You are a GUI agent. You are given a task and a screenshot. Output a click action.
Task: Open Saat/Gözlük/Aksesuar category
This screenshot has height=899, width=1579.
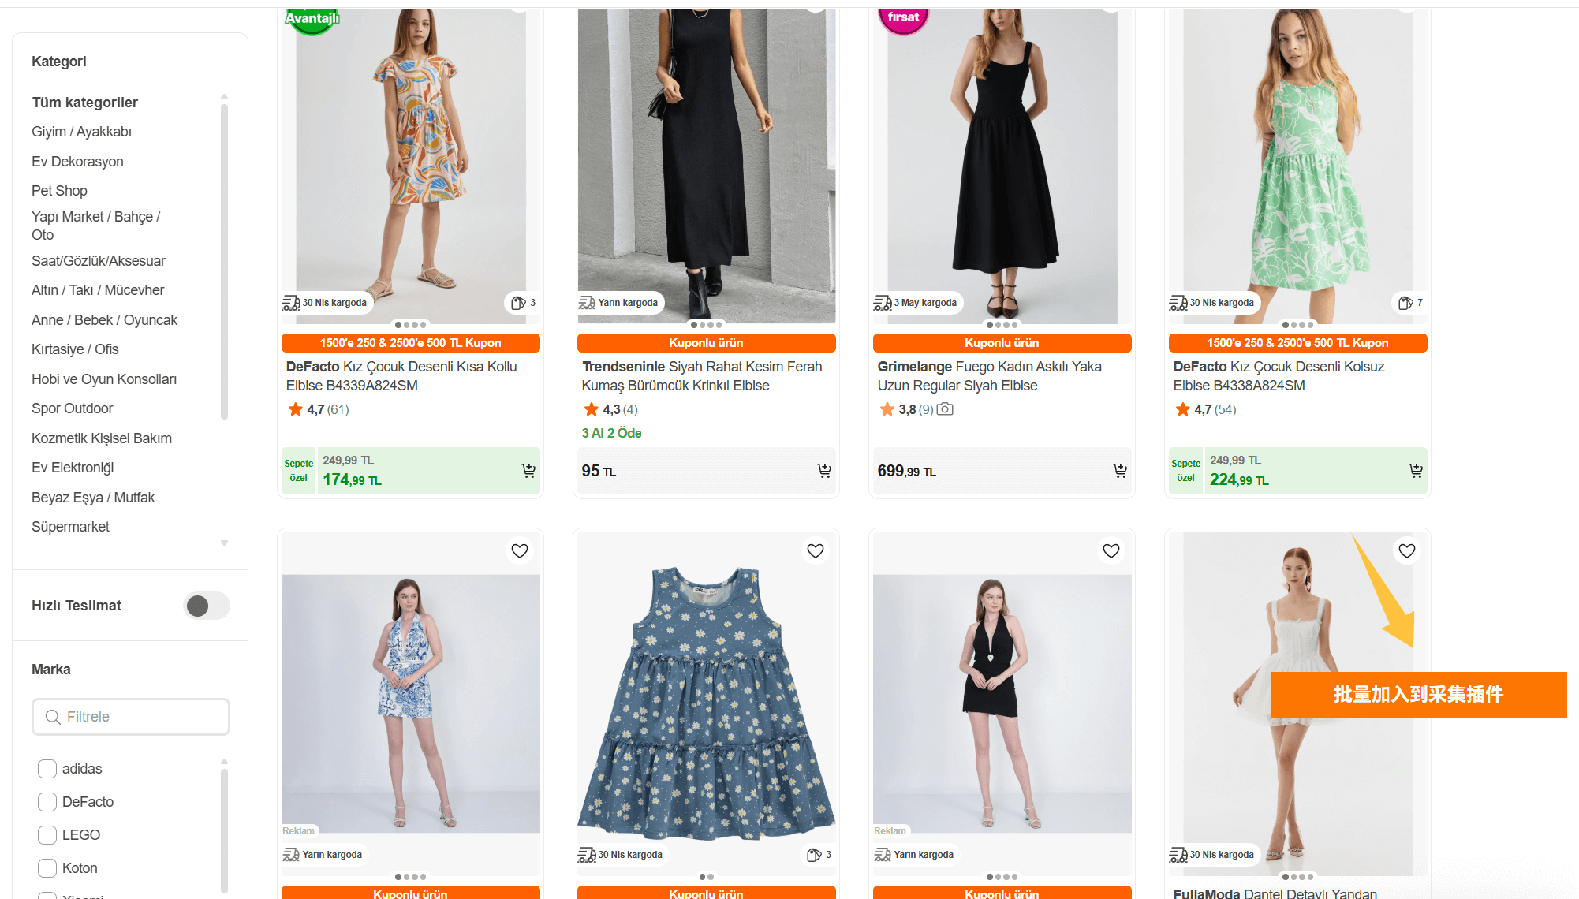click(99, 261)
